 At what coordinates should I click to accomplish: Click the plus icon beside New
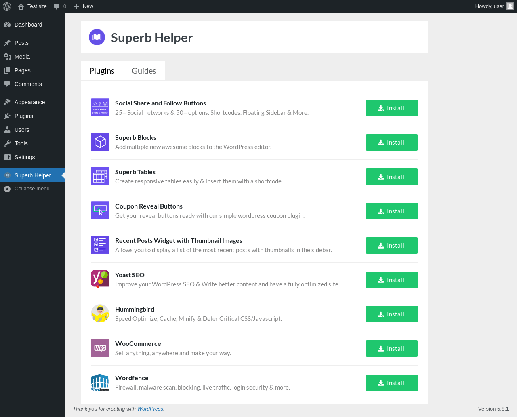(x=76, y=6)
